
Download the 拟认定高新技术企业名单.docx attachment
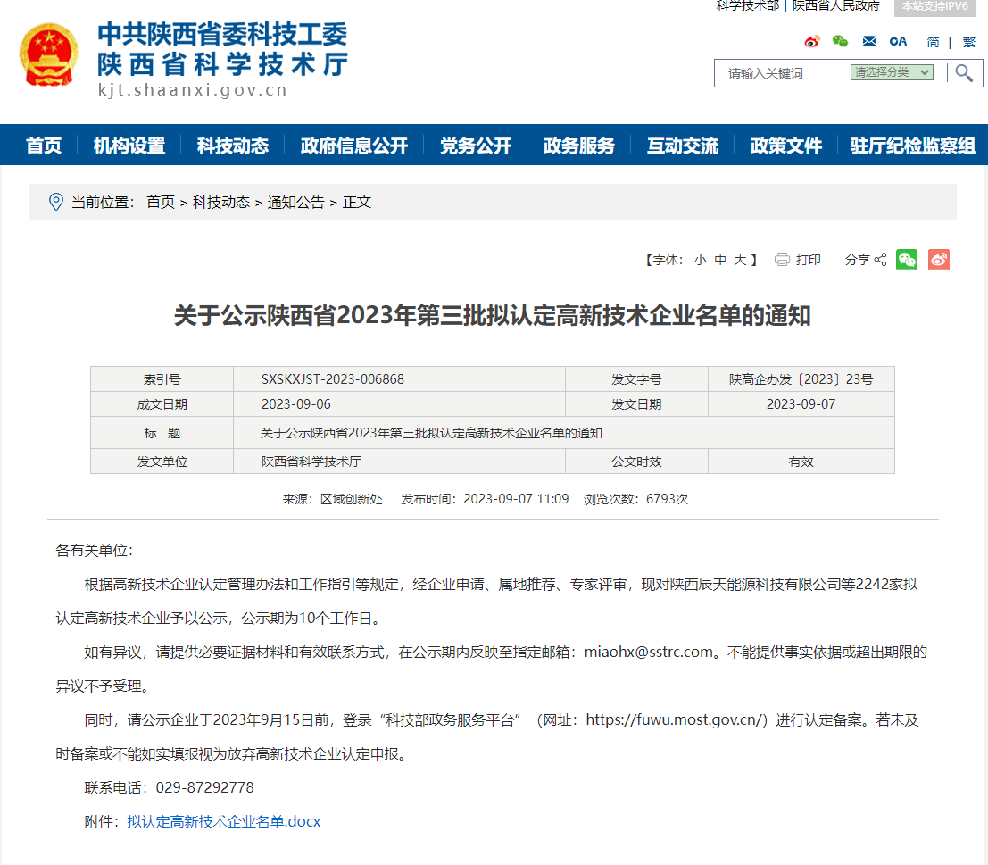tap(223, 821)
